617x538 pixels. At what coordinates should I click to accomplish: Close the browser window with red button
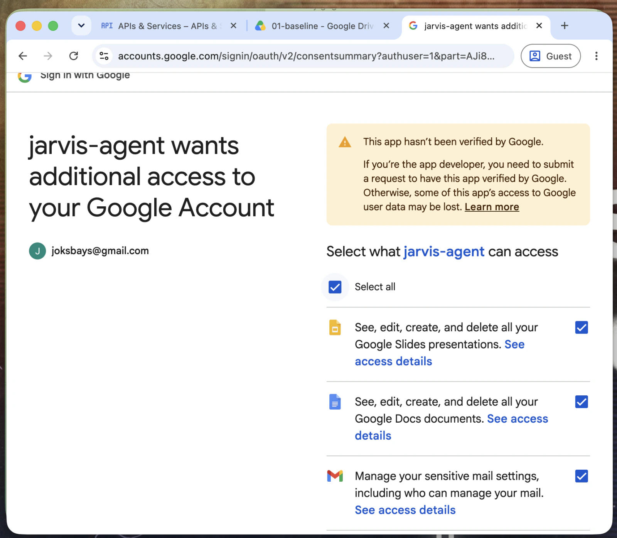(x=20, y=26)
